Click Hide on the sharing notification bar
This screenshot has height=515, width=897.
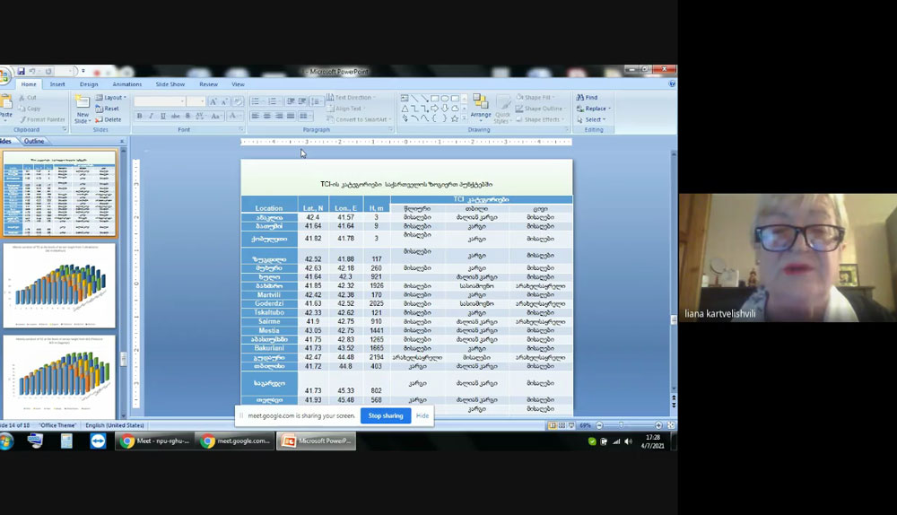(x=422, y=415)
